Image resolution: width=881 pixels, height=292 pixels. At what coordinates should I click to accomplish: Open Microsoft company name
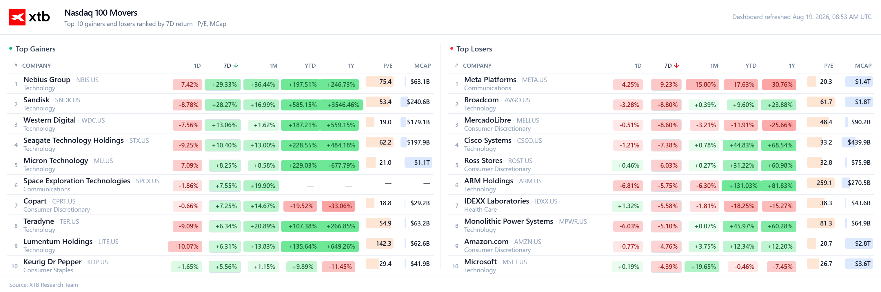pos(480,262)
